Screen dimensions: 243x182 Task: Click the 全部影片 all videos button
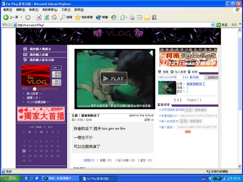point(211,77)
